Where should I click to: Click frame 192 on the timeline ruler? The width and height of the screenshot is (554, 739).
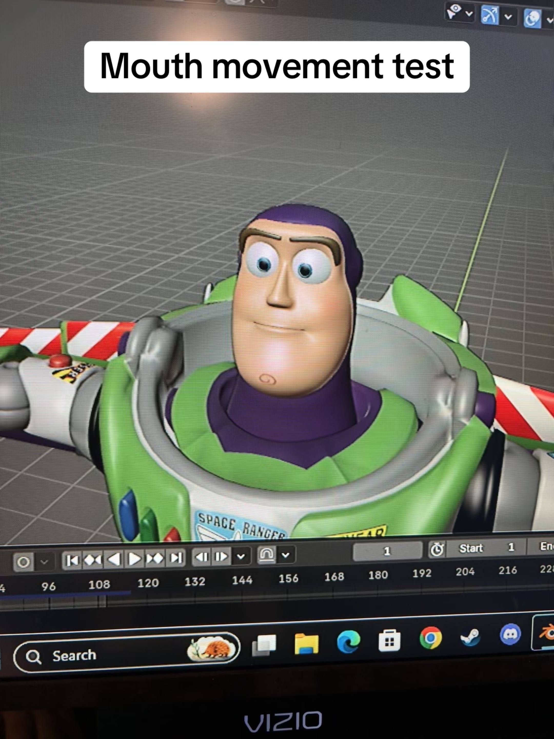click(x=422, y=573)
